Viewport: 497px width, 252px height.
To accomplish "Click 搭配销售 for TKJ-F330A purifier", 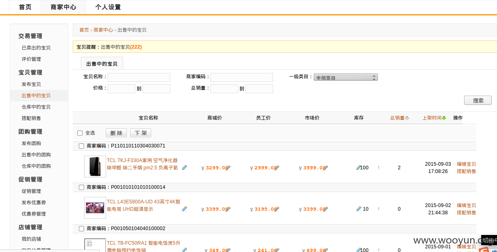I will coord(467,171).
